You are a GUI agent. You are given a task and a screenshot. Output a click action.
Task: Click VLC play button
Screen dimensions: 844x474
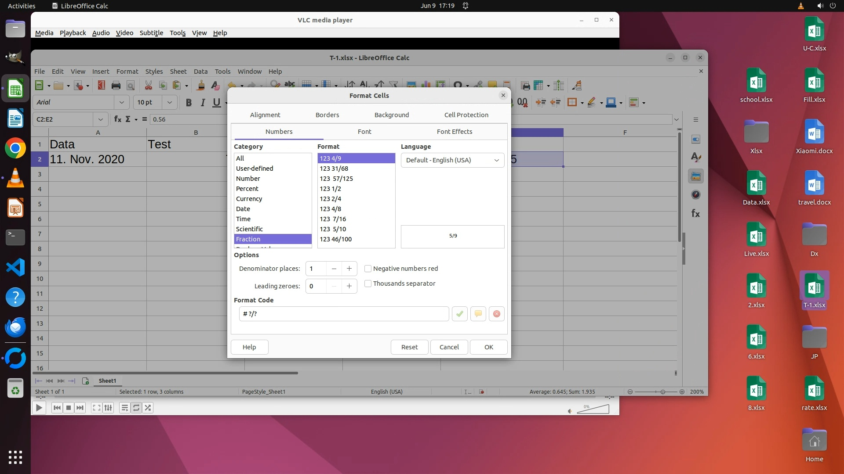[39, 408]
